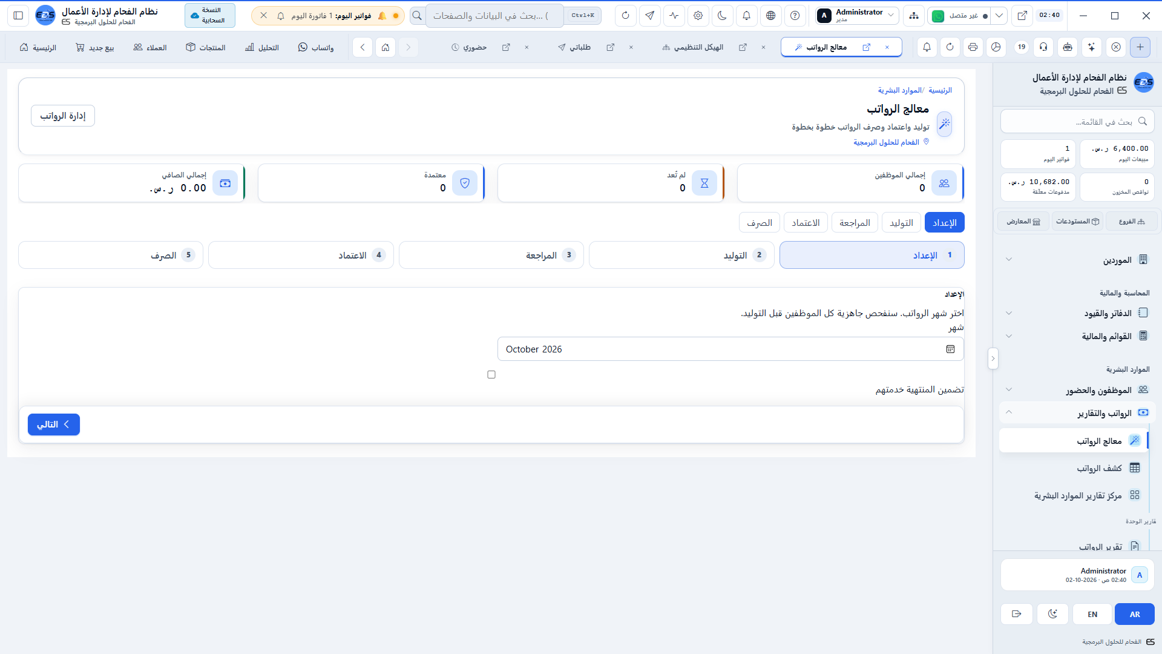Viewport: 1162px width, 654px height.
Task: Select the التوليد pill tab
Action: click(901, 223)
